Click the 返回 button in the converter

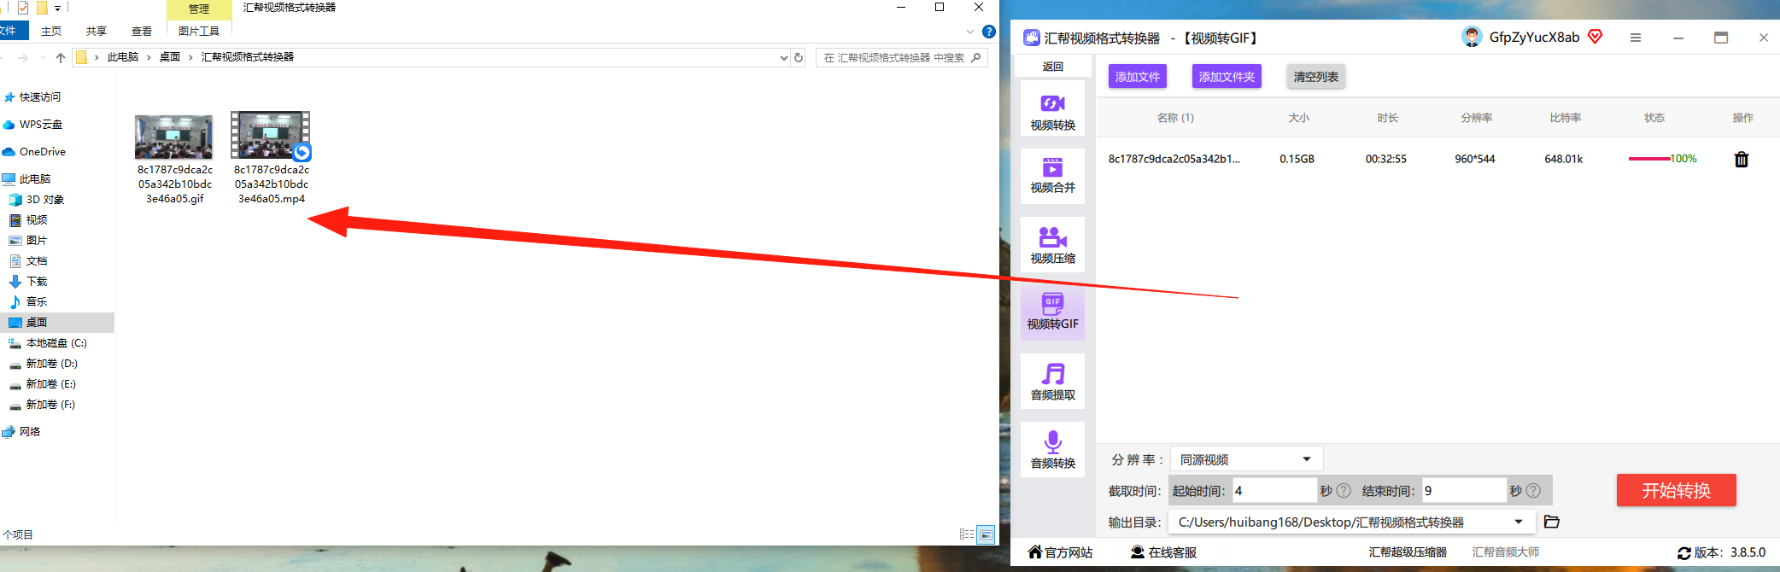1052,67
